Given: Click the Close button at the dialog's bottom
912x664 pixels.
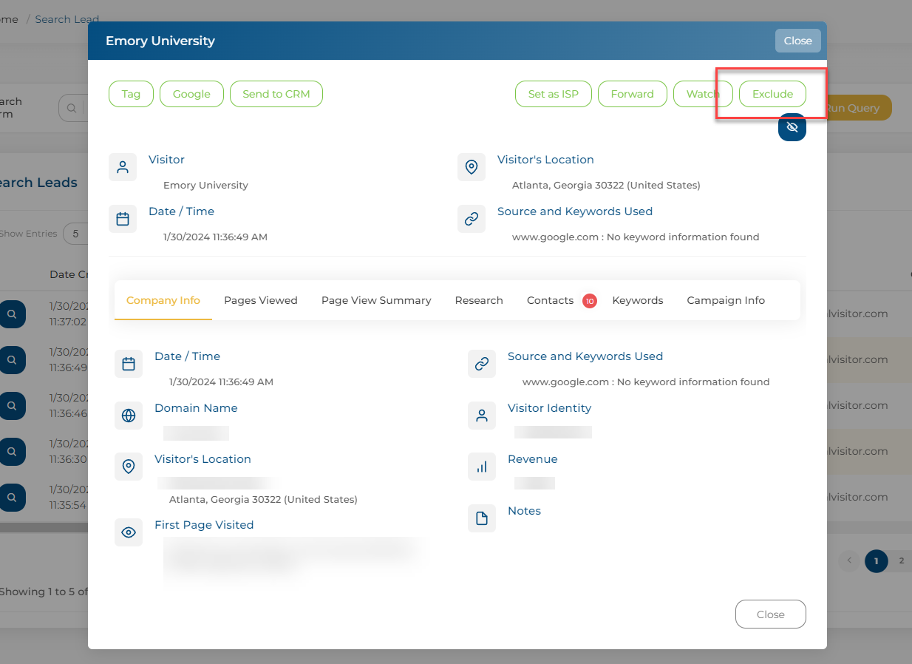Looking at the screenshot, I should 771,614.
